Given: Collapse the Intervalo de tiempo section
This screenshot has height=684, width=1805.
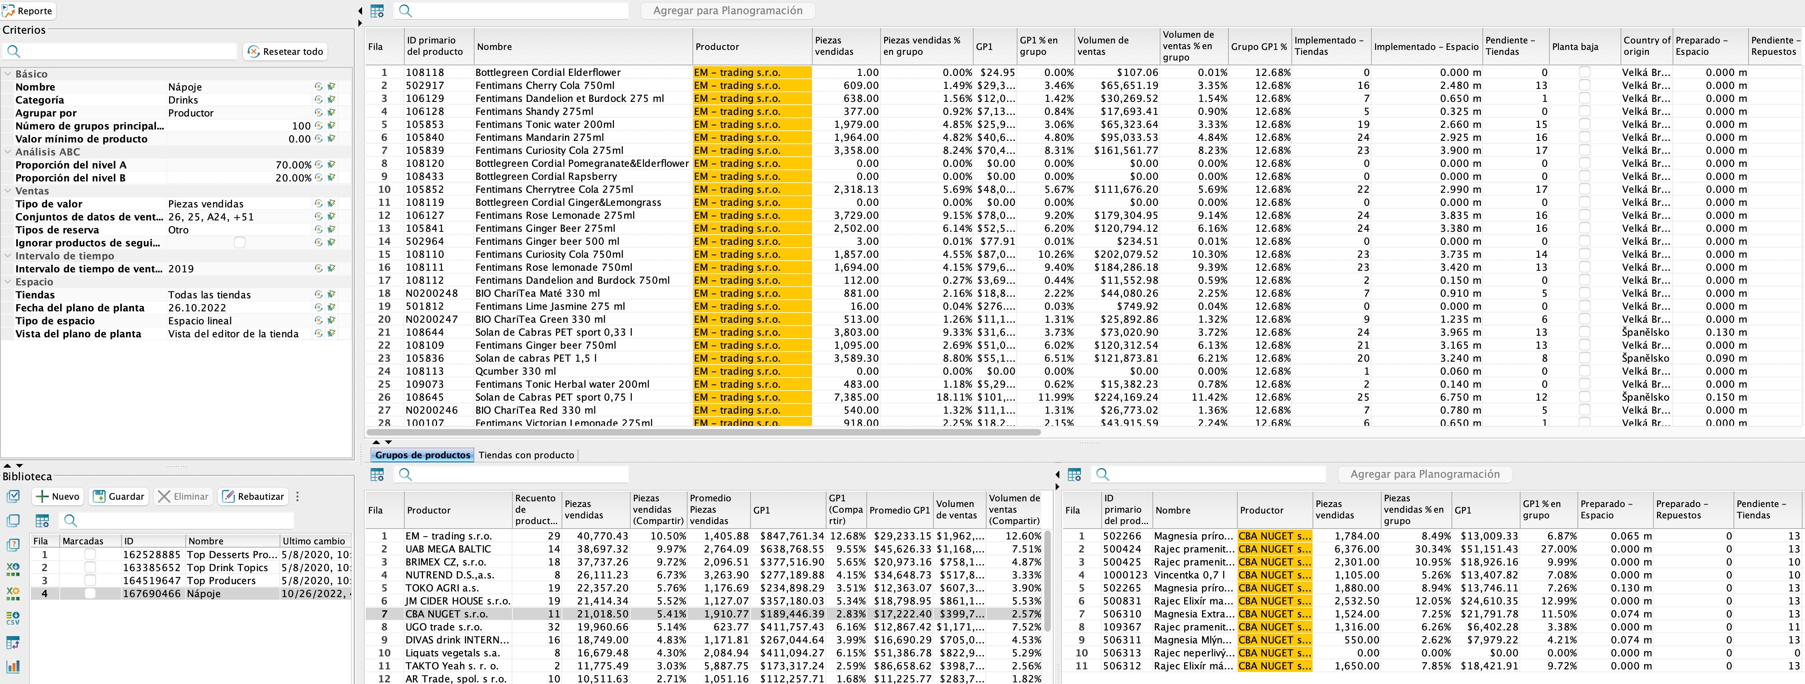Looking at the screenshot, I should pyautogui.click(x=7, y=256).
